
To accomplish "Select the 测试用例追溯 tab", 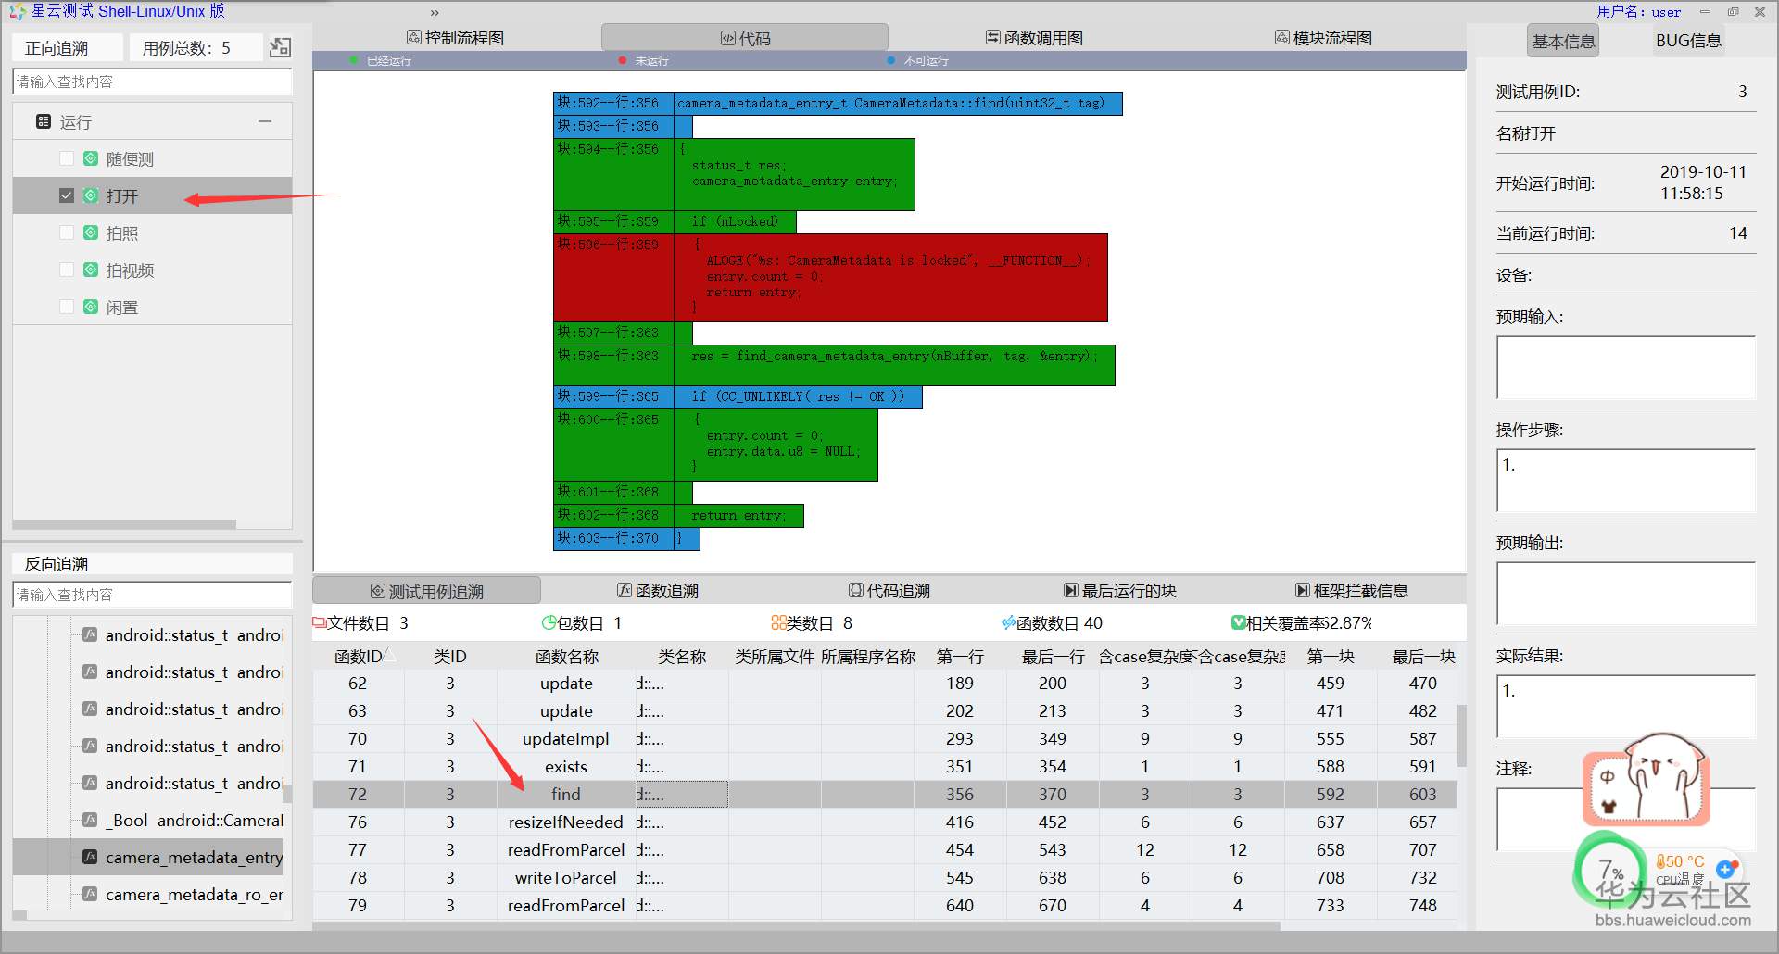I will pyautogui.click(x=427, y=591).
